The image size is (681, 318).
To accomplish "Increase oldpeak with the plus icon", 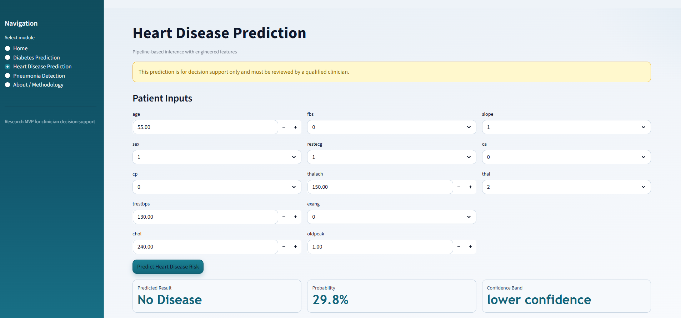I will click(x=470, y=247).
